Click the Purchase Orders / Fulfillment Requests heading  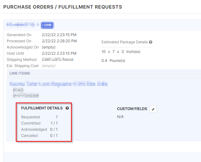tap(63, 7)
